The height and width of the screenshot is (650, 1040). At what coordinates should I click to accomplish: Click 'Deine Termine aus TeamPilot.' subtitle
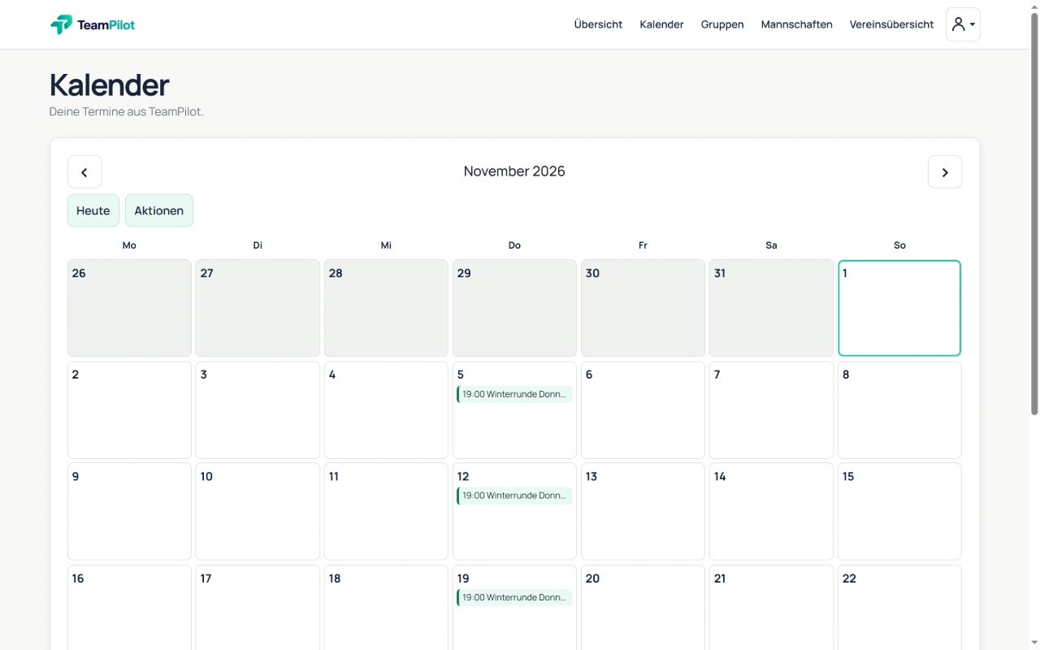(x=127, y=111)
